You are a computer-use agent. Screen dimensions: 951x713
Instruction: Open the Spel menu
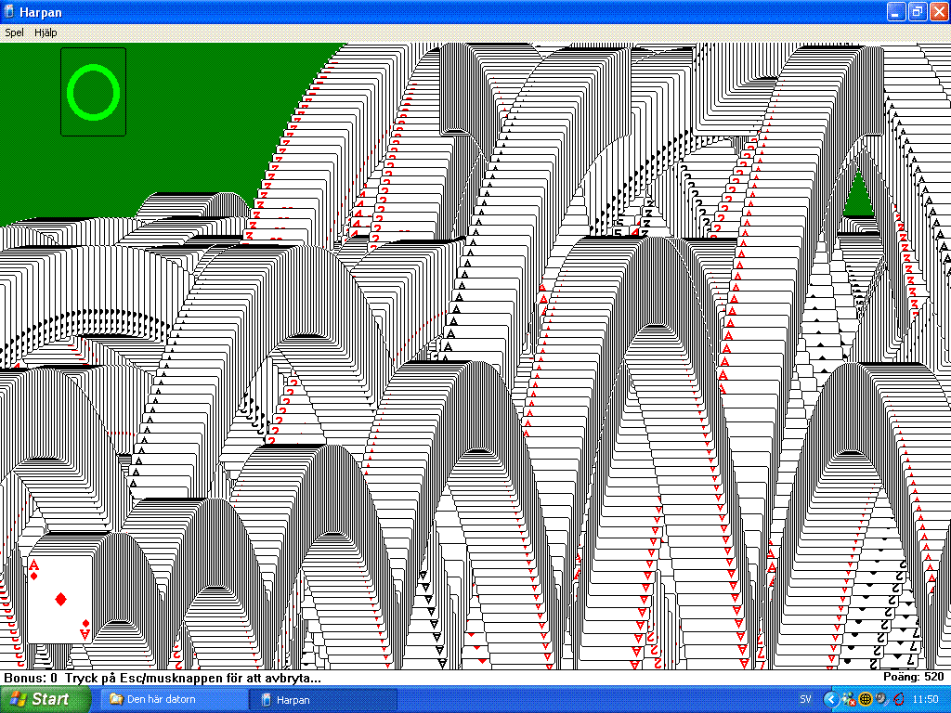coord(14,32)
